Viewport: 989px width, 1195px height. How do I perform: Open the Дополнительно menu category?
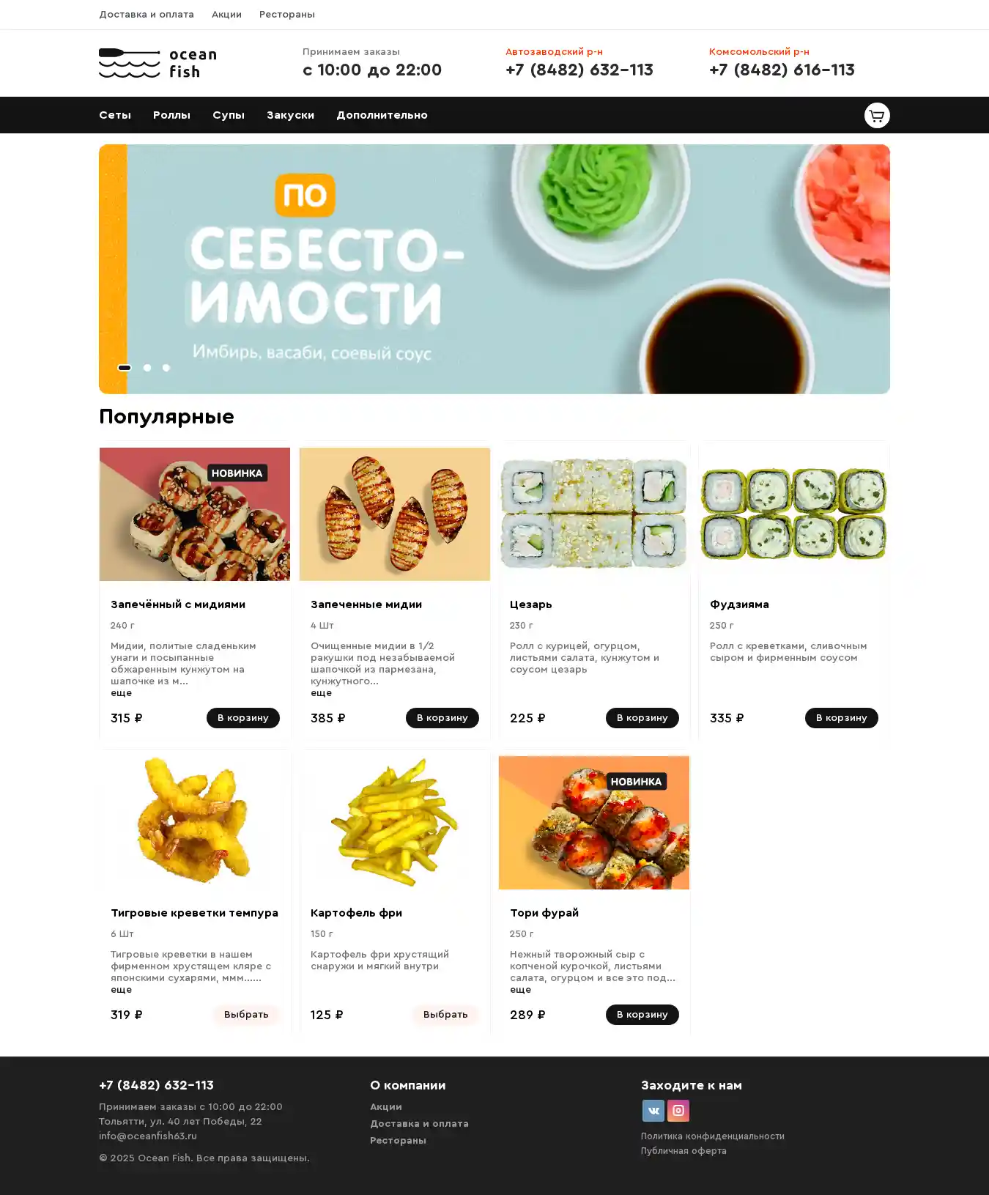pos(382,115)
